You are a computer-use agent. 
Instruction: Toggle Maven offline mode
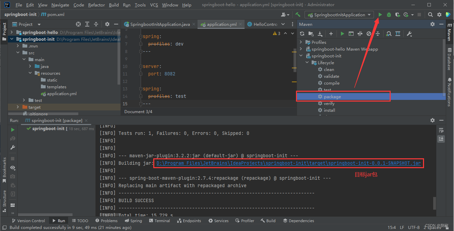click(x=360, y=34)
